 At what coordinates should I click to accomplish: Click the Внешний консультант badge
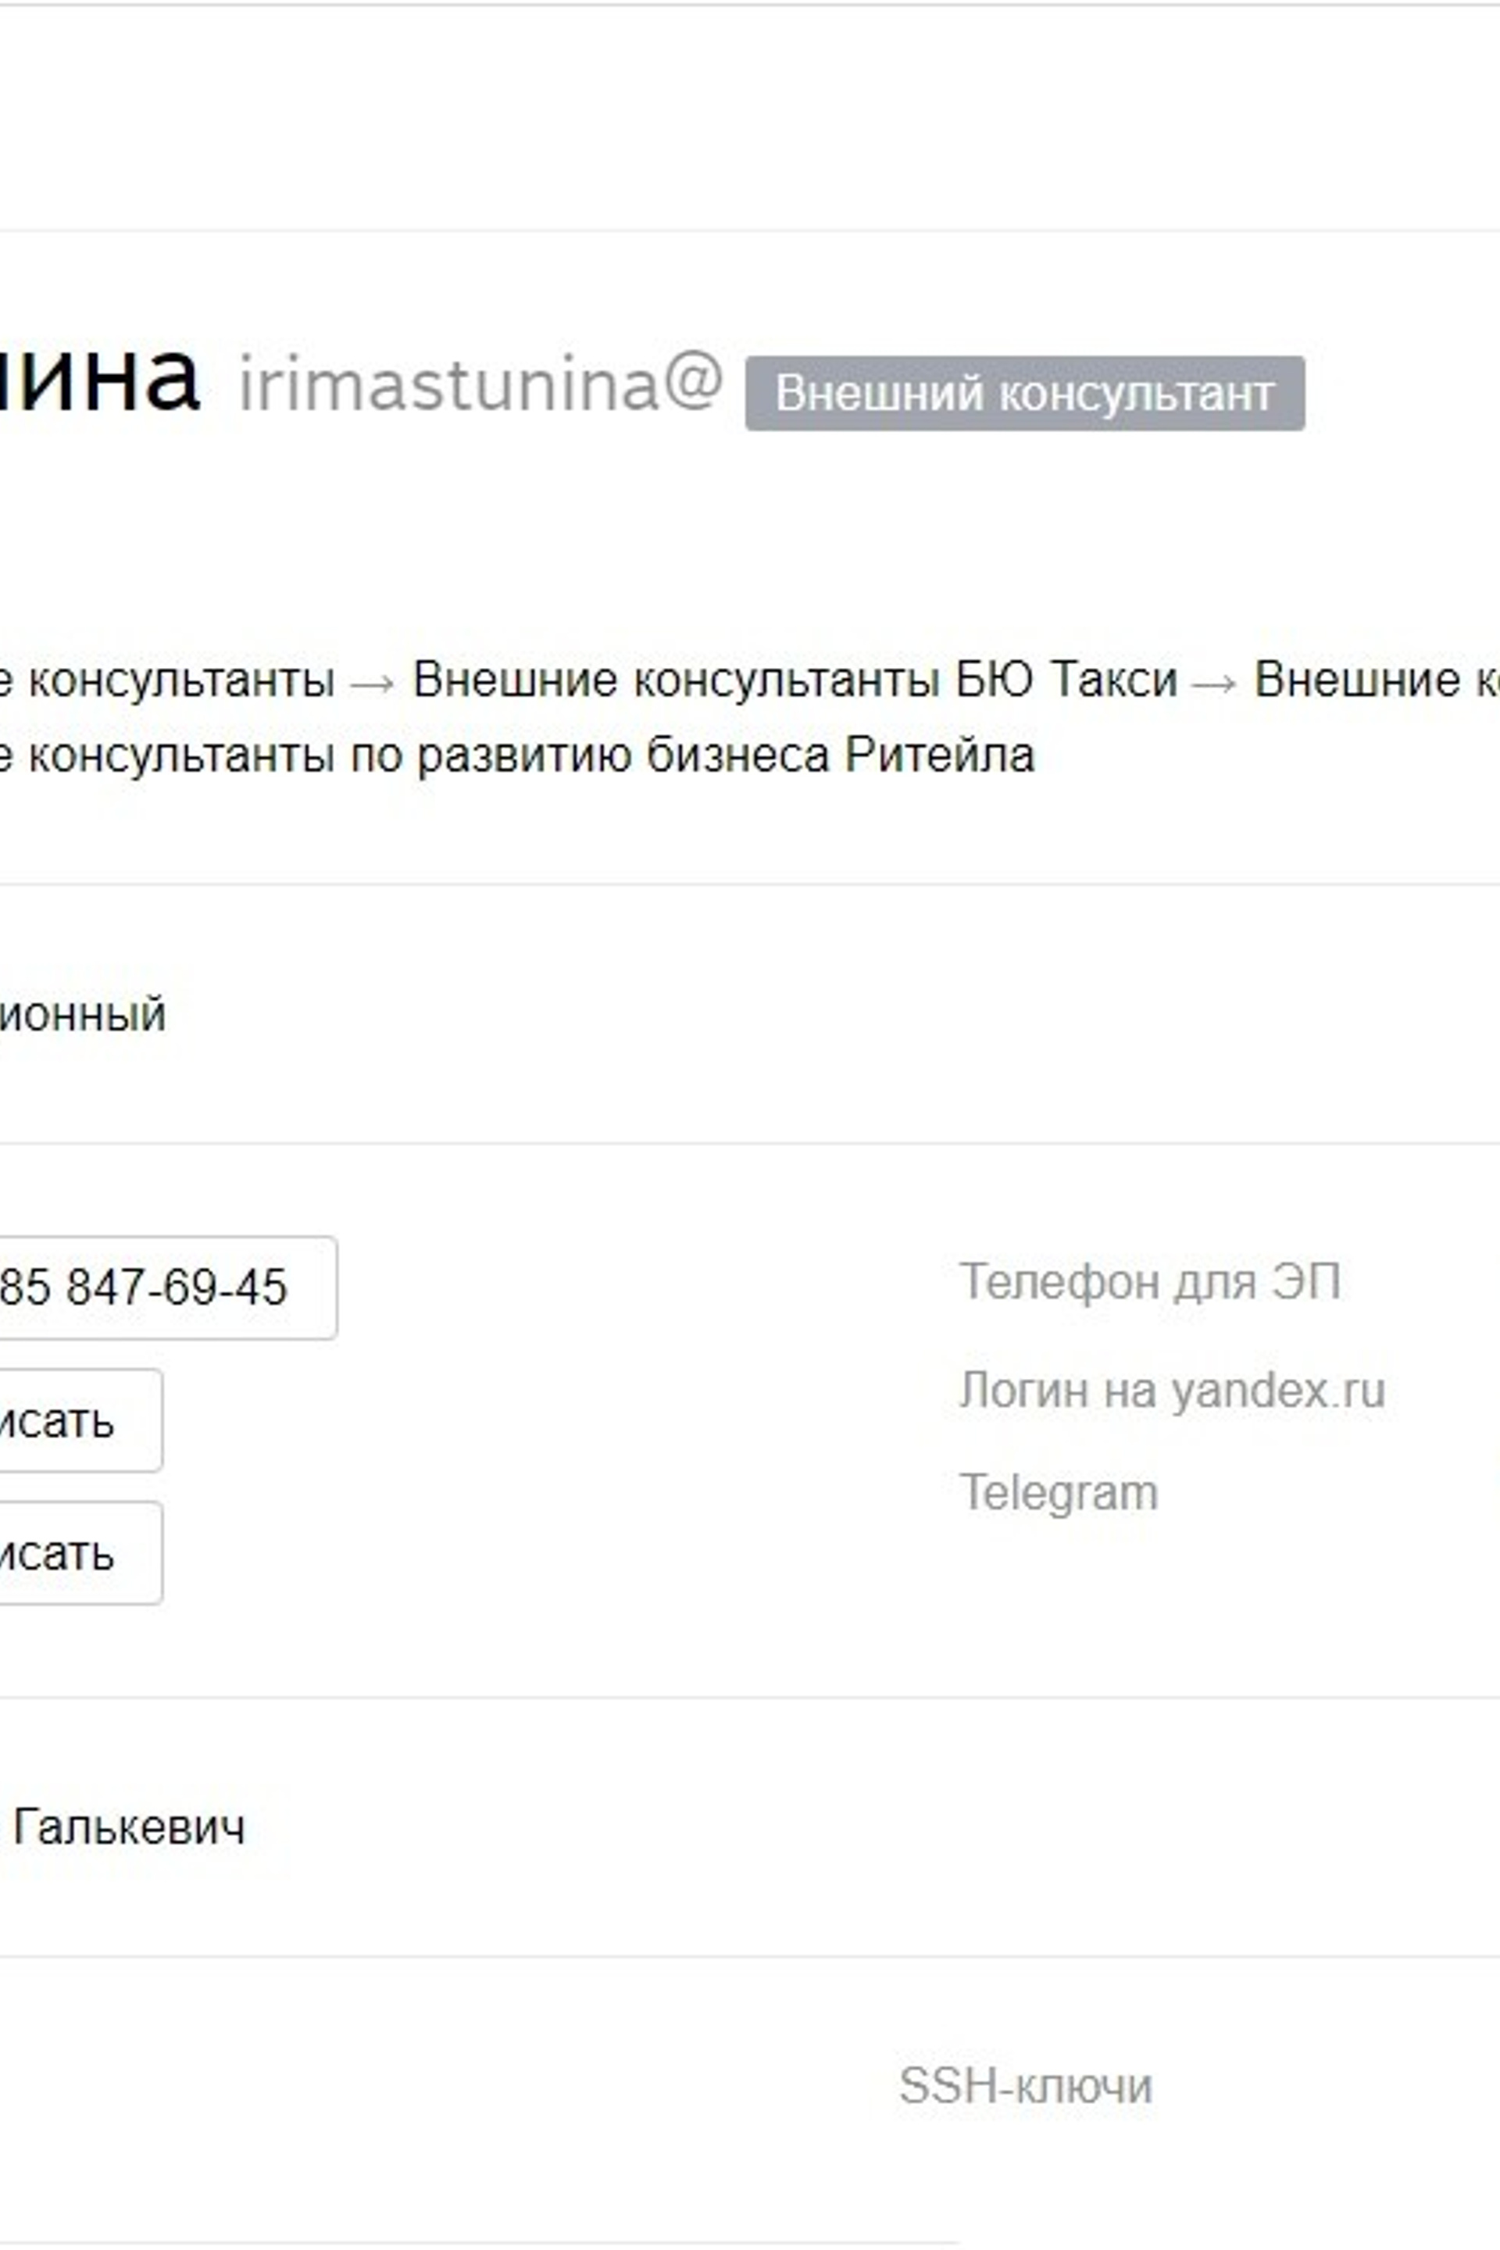tap(1024, 393)
